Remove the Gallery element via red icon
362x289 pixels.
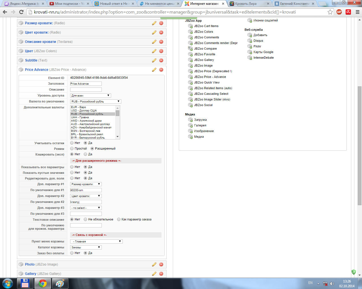click(x=161, y=274)
